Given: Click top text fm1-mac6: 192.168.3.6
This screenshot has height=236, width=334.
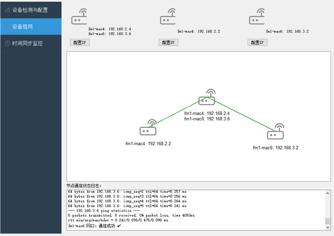Looking at the screenshot, I should coord(110,34).
